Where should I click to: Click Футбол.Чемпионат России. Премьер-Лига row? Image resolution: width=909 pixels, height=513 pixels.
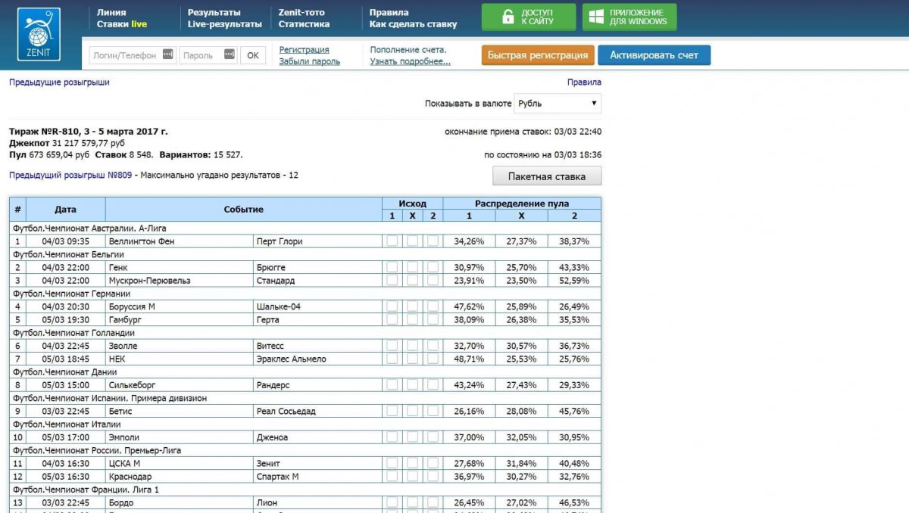pyautogui.click(x=305, y=450)
